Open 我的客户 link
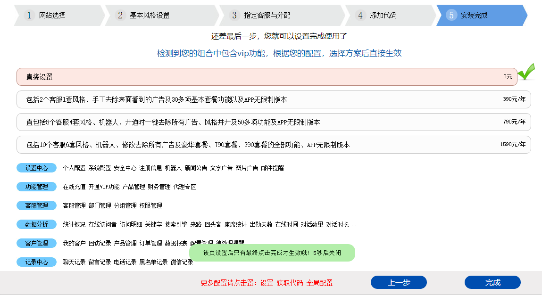The height and width of the screenshot is (295, 542). click(x=74, y=243)
